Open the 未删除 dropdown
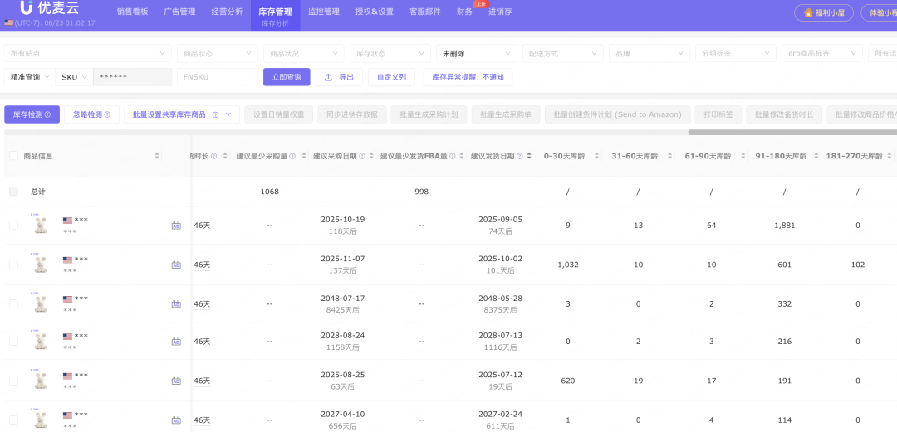Viewport: 897px width, 432px height. pyautogui.click(x=476, y=53)
